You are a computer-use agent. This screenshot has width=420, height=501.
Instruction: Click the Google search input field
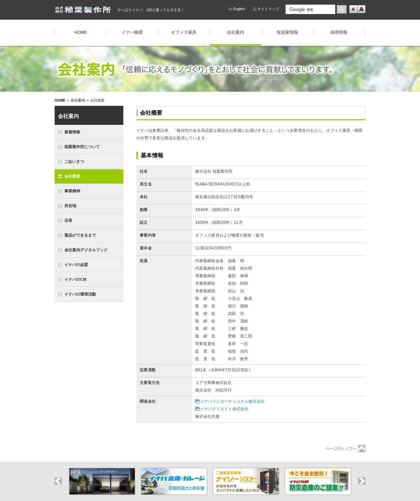coord(310,9)
